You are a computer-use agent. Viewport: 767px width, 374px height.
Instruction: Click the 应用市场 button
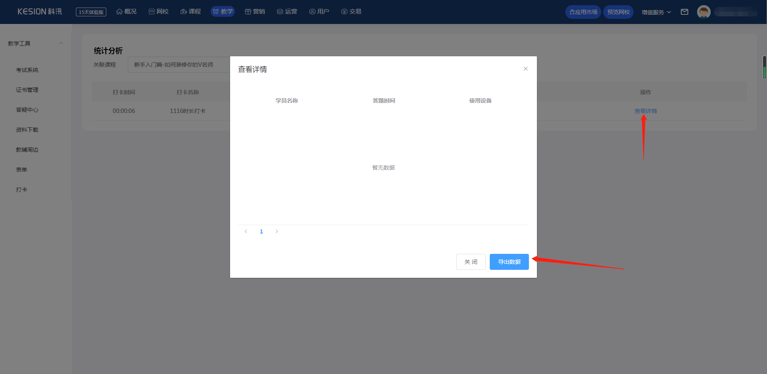pos(583,12)
